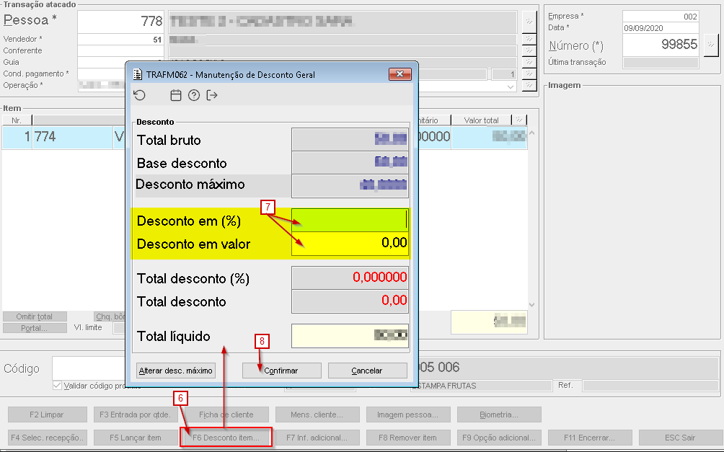Click the Total desconto (%) value 0,000000
Screen dimensions: 724x452
click(x=350, y=278)
